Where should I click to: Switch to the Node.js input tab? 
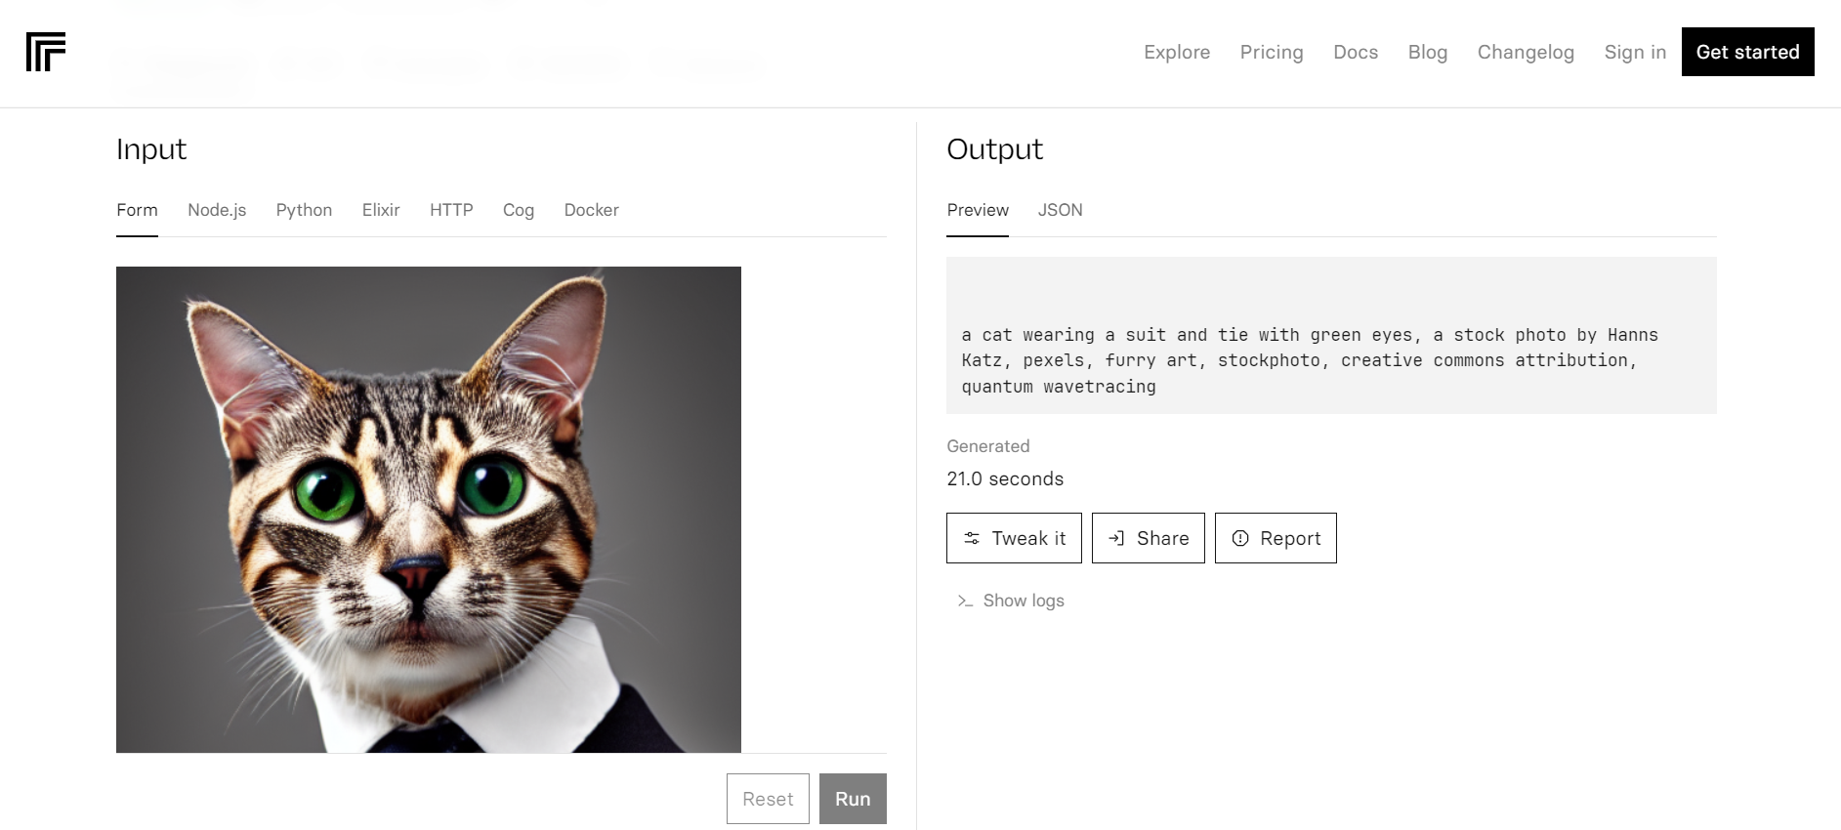[x=217, y=210]
